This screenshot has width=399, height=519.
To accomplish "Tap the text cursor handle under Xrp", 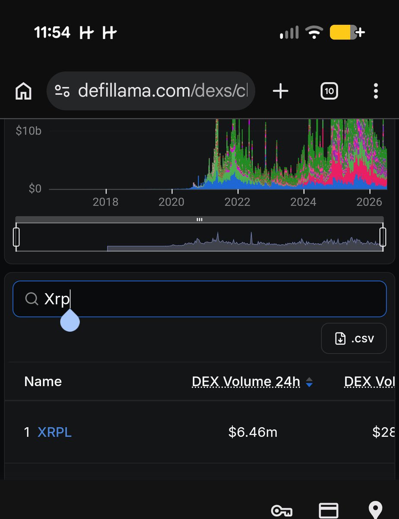I will (70, 320).
